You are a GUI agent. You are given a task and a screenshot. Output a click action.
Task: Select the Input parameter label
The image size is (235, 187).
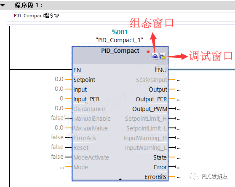click(x=80, y=89)
